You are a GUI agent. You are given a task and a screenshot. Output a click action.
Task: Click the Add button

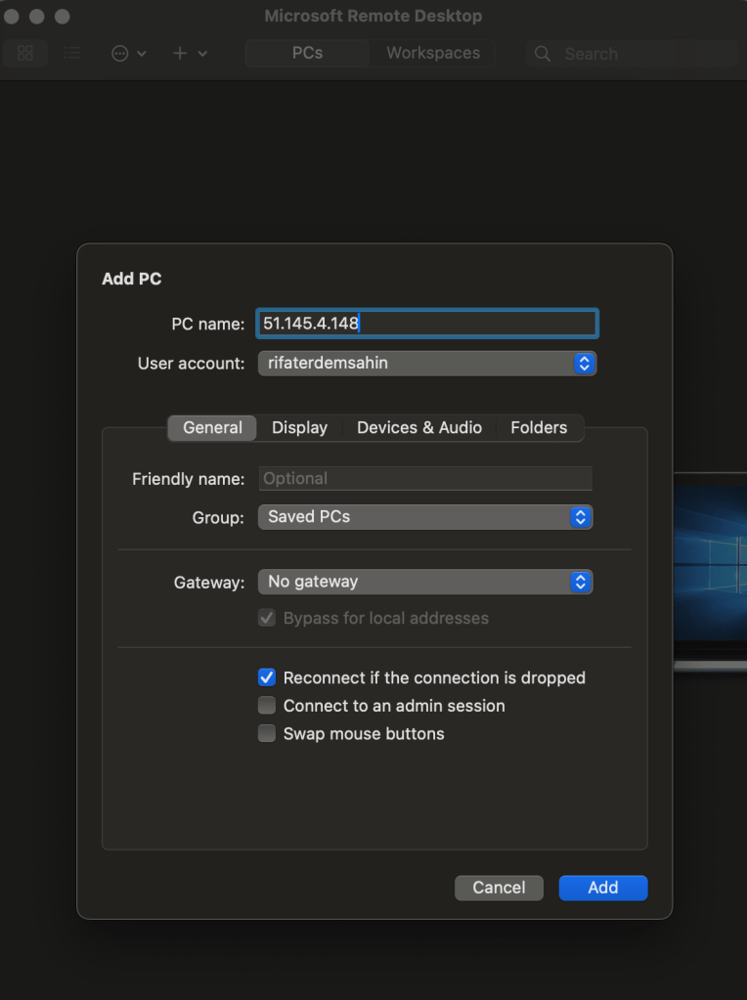(603, 888)
